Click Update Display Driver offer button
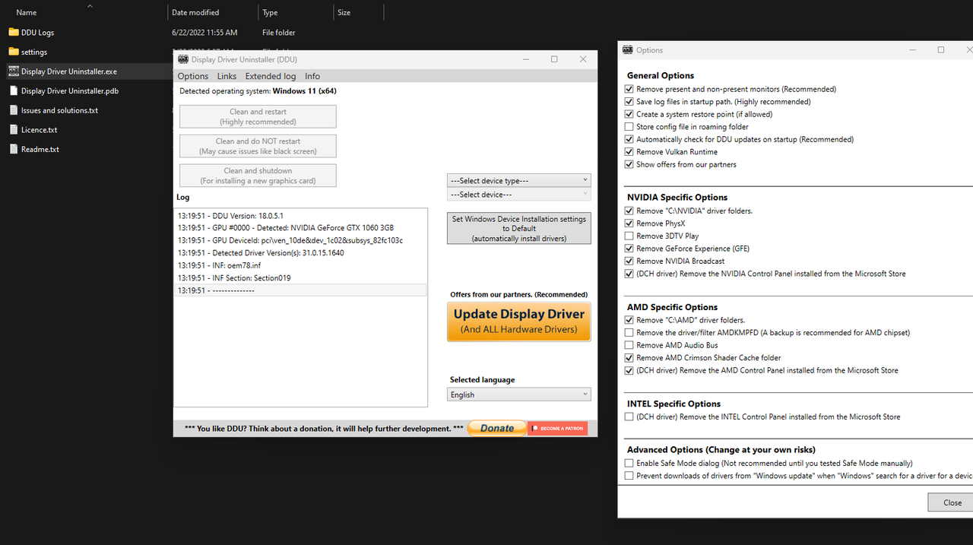This screenshot has width=973, height=545. [519, 322]
